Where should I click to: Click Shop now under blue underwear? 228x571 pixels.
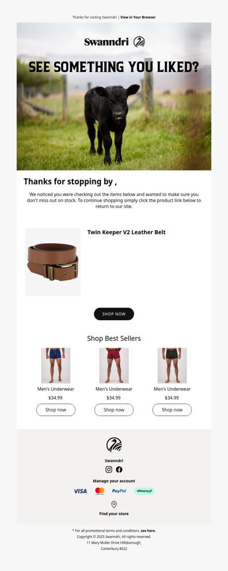click(x=56, y=410)
